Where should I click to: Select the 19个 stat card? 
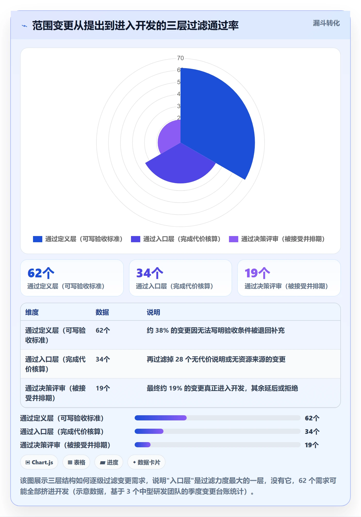(289, 278)
